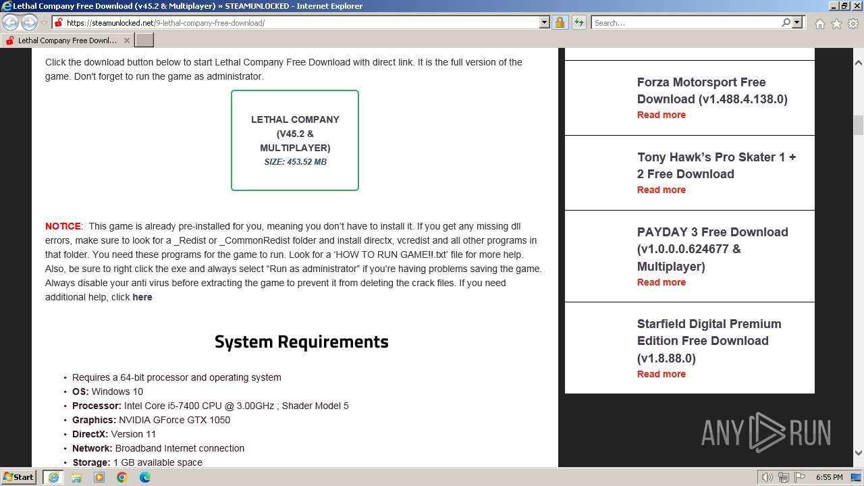Viewport: 864px width, 486px height.
Task: Open Forza Motorsport Free Download title
Action: [712, 90]
